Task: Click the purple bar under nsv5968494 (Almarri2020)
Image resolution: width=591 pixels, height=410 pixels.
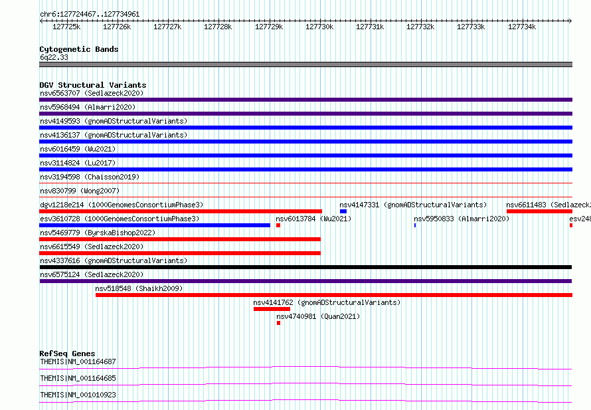Action: click(x=305, y=114)
